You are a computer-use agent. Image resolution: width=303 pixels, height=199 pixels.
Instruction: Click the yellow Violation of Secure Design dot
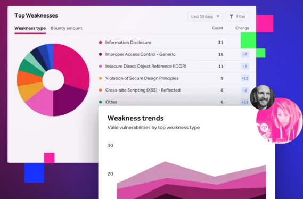100,78
